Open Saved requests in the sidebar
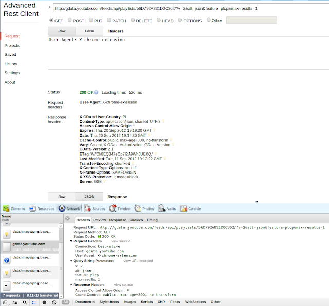Image resolution: width=329 pixels, height=306 pixels. click(x=10, y=54)
